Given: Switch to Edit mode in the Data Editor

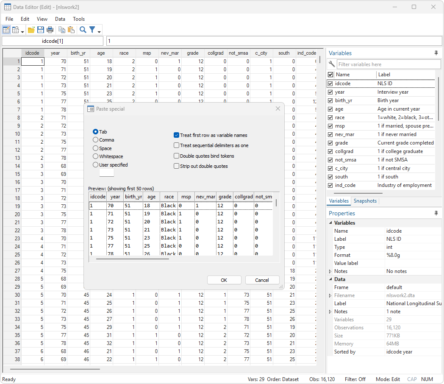Looking at the screenshot, I should [x=6, y=30].
